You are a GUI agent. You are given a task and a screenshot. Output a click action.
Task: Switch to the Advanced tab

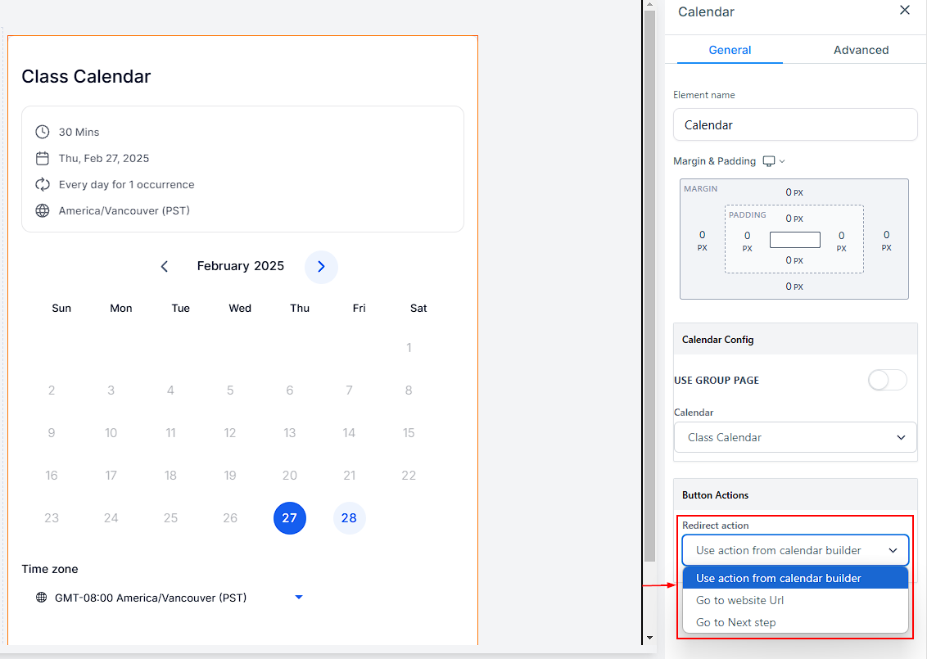click(861, 50)
